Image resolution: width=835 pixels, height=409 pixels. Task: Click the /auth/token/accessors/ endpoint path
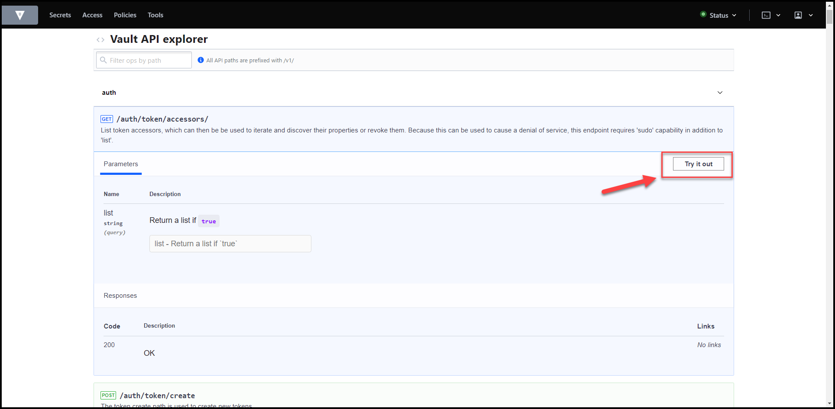tap(163, 119)
